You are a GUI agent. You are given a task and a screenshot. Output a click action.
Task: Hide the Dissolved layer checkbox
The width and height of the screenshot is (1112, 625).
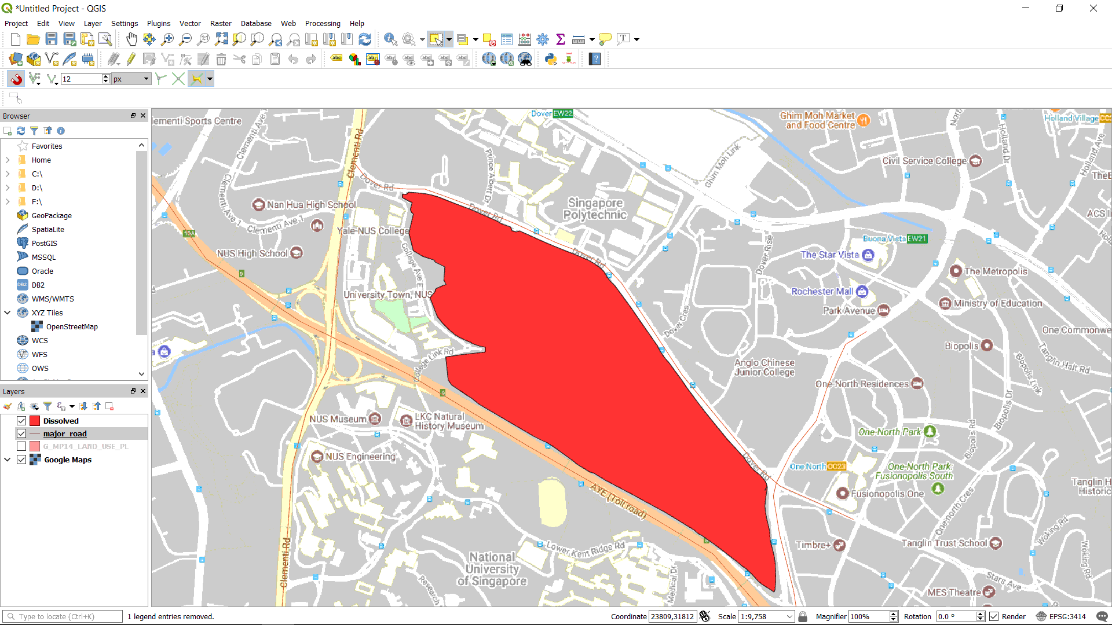pos(21,421)
